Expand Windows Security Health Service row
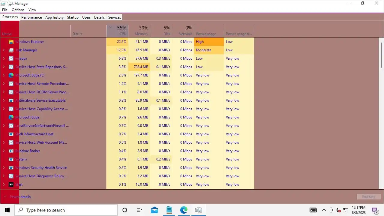This screenshot has height=216, width=384. [x=4, y=168]
